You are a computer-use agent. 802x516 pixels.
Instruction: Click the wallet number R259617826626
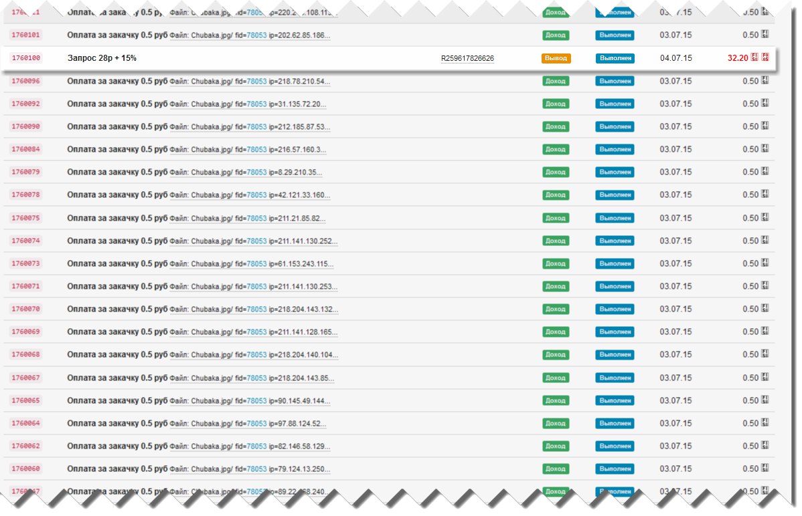pos(467,59)
